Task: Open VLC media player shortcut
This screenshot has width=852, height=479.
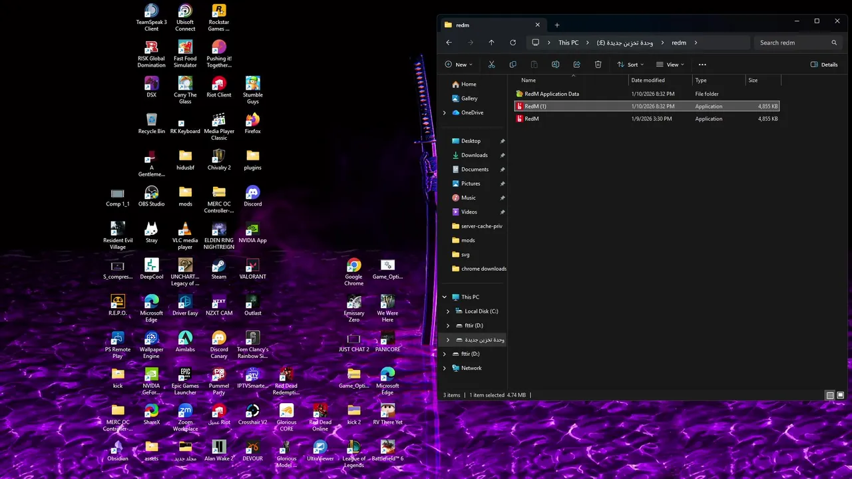Action: pyautogui.click(x=185, y=236)
